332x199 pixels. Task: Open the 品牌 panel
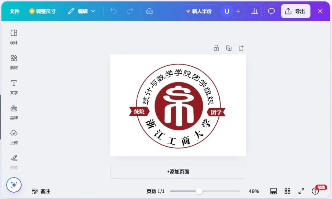tap(14, 112)
